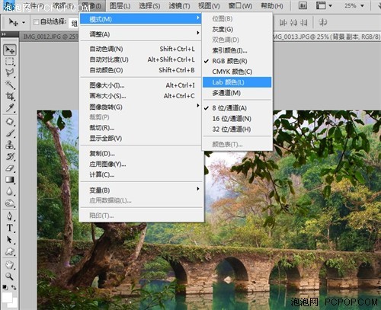The height and width of the screenshot is (310, 381).
Task: Expand the 模式(M) submenu
Action: point(141,19)
